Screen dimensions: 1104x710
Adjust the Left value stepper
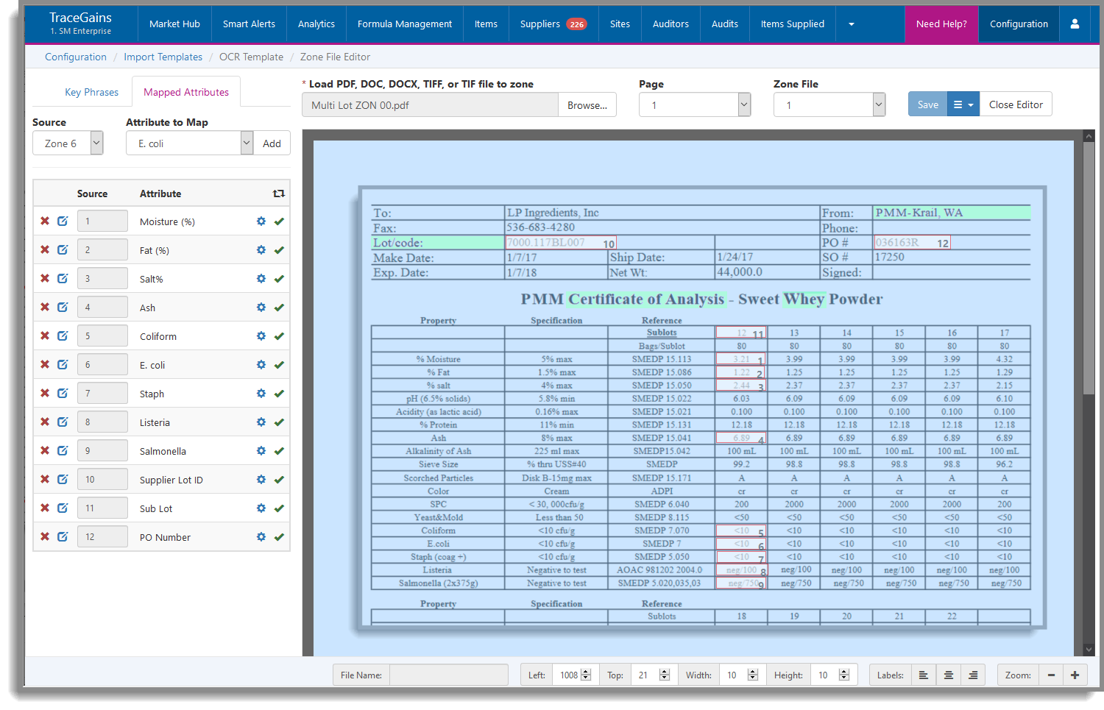[586, 675]
